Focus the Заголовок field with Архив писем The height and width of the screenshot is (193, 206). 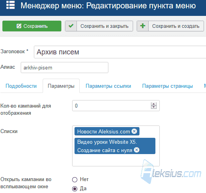tap(120, 52)
